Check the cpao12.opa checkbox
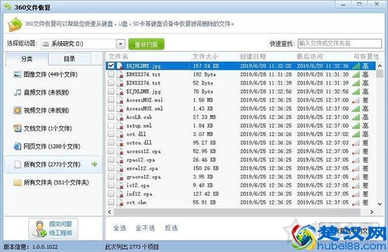 [111, 159]
